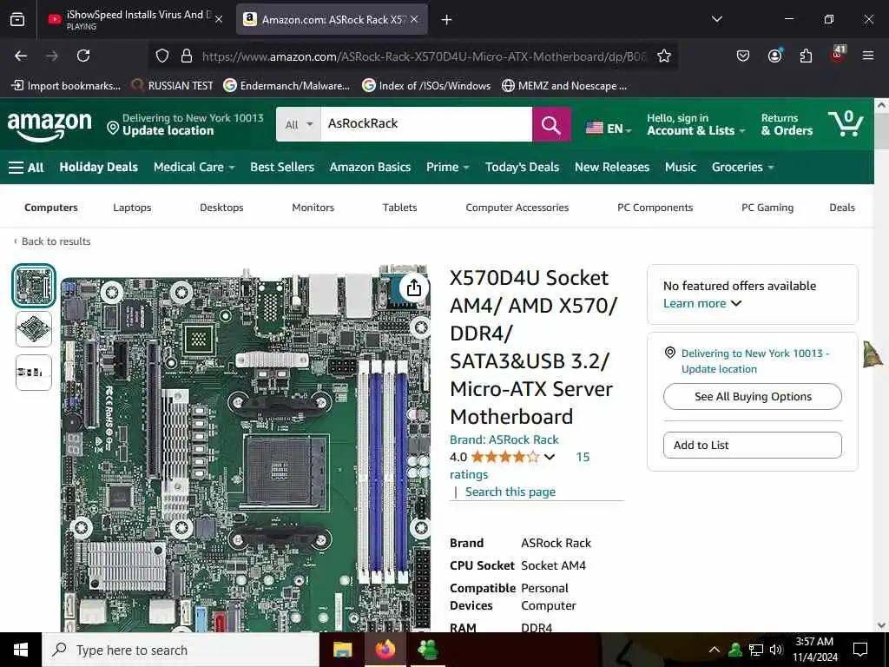This screenshot has width=889, height=667.
Task: Open Best Sellers
Action: click(x=282, y=167)
